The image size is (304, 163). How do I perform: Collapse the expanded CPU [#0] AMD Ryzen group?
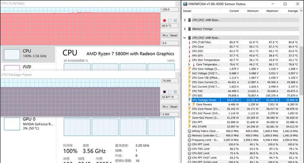pyautogui.click(x=185, y=38)
